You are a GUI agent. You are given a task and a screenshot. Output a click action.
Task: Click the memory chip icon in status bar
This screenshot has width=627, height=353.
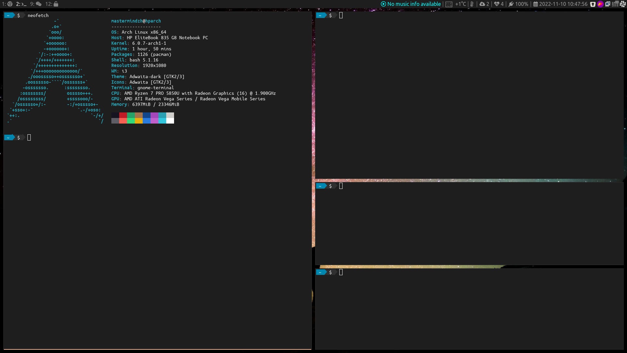coord(449,4)
